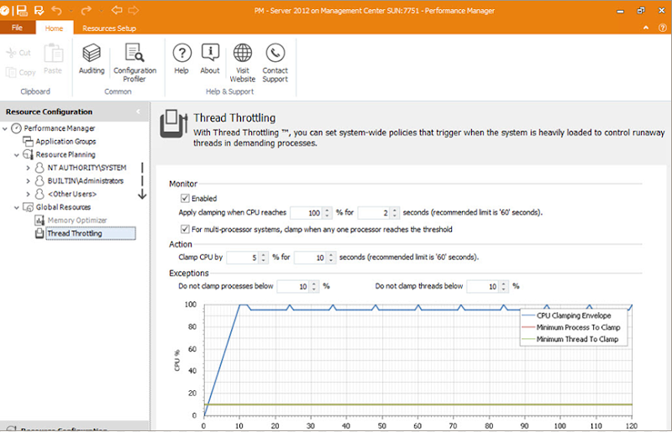The height and width of the screenshot is (432, 672).
Task: Click the Back navigation arrow
Action: [117, 10]
